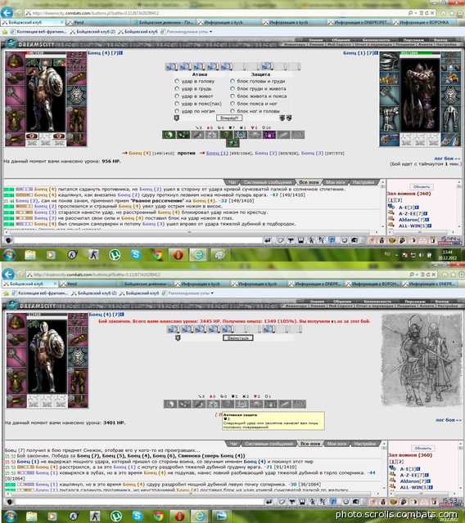
Task: Click opponent's axe weapon equipment slot
Action: pos(389,96)
